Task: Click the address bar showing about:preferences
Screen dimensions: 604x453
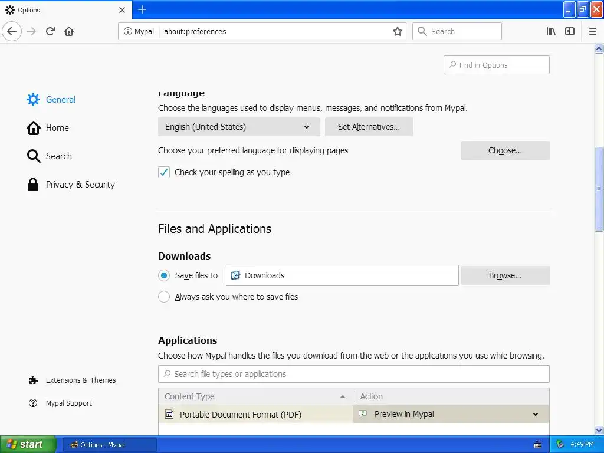Action: pyautogui.click(x=262, y=31)
